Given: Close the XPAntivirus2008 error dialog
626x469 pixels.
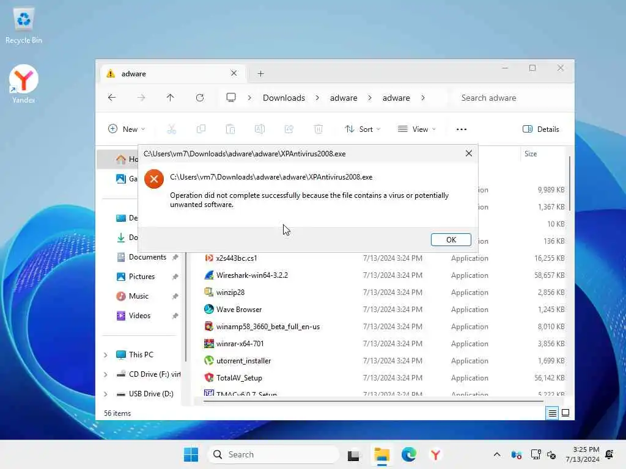Looking at the screenshot, I should point(469,153).
